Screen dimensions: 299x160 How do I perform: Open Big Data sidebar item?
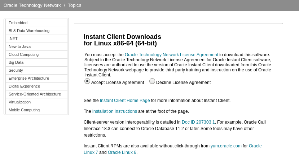[36, 62]
